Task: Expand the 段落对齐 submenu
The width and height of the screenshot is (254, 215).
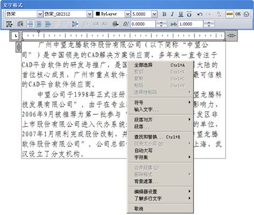Action: click(160, 120)
